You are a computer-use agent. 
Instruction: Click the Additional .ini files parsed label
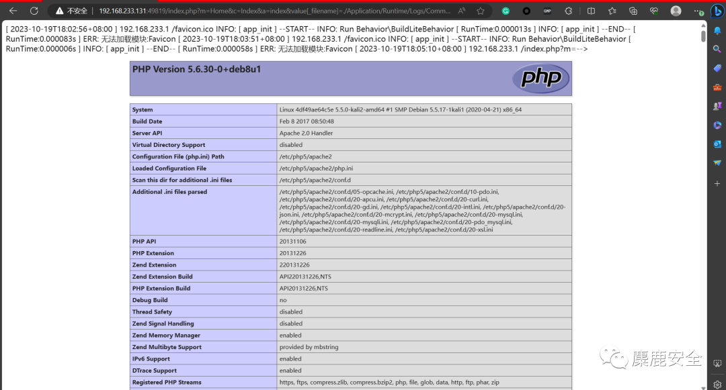[x=169, y=192]
